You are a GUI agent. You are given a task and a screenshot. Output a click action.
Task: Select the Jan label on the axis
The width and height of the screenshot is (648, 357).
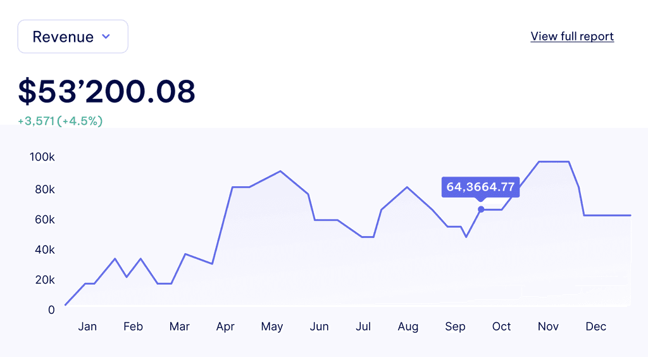click(87, 327)
